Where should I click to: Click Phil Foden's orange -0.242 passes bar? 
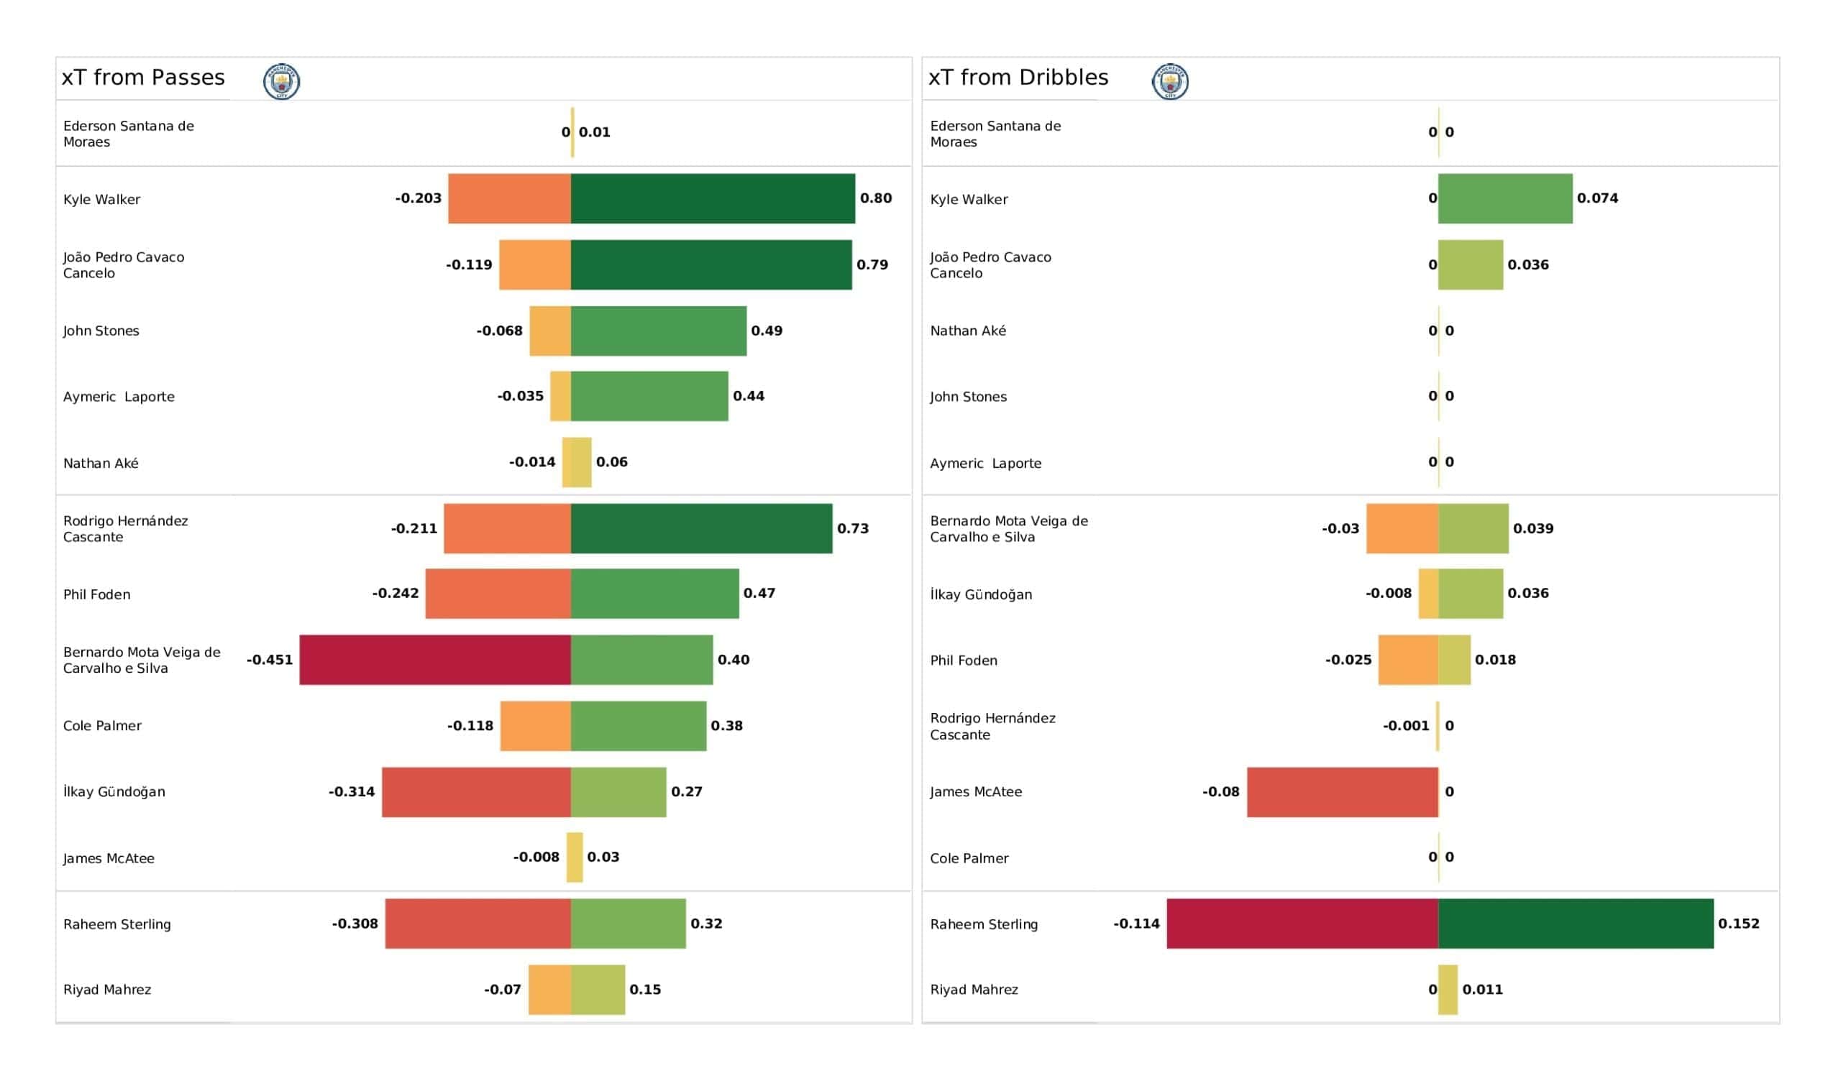click(x=498, y=593)
